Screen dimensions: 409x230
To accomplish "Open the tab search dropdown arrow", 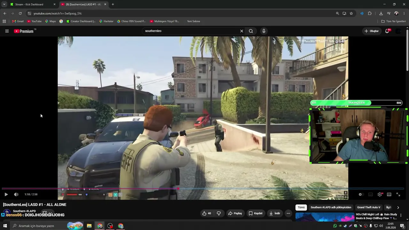I will pyautogui.click(x=4, y=4).
